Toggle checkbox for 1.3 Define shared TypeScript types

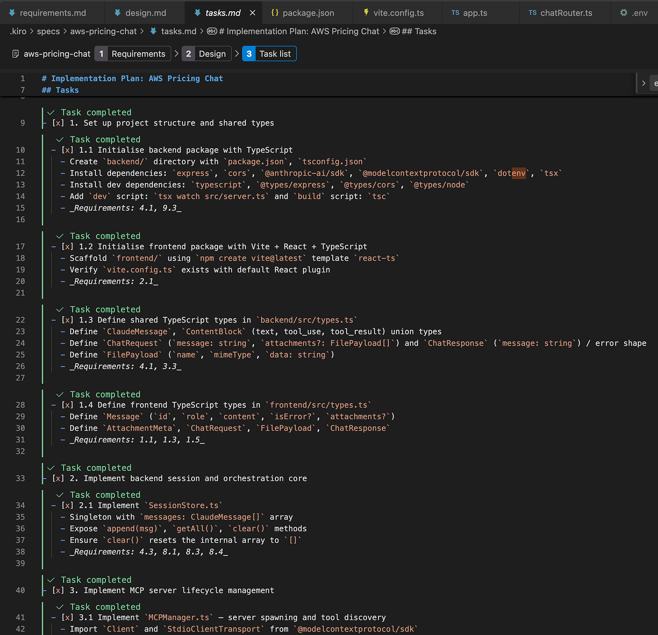coord(67,320)
